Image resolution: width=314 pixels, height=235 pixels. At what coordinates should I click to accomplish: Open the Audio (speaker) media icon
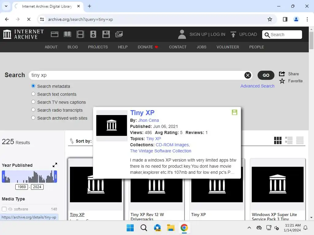(x=93, y=34)
